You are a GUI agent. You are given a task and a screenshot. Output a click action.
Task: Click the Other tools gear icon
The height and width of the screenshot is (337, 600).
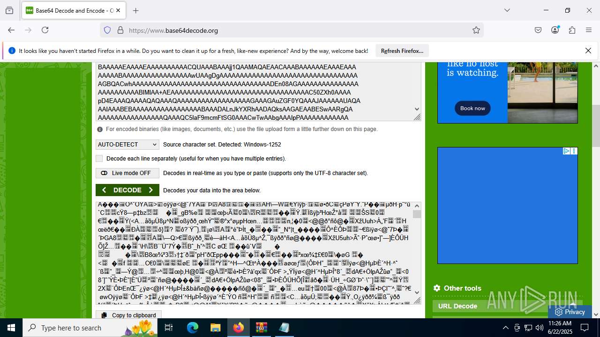437,288
